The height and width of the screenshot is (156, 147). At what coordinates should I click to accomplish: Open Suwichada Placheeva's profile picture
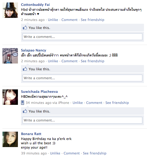click(x=10, y=97)
